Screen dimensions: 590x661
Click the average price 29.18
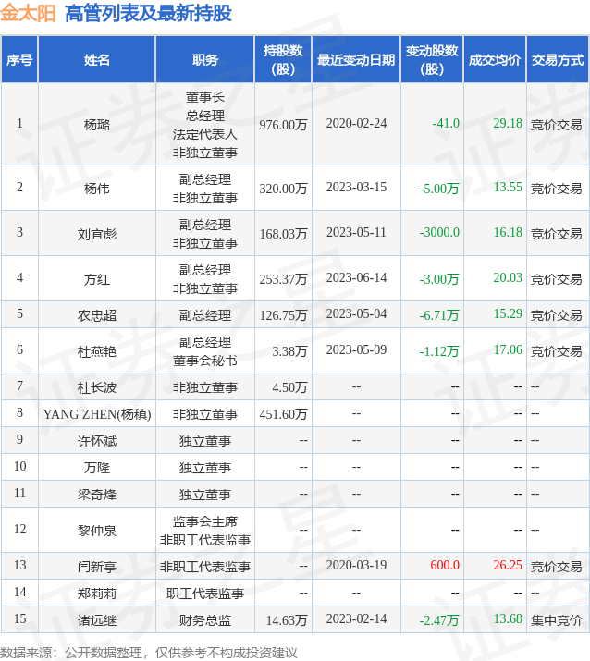508,123
